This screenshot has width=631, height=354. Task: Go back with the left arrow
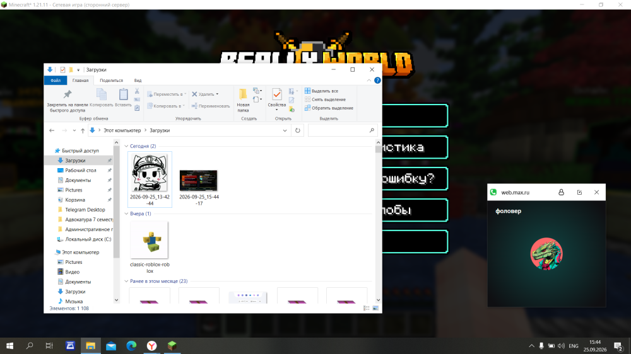[x=52, y=130]
